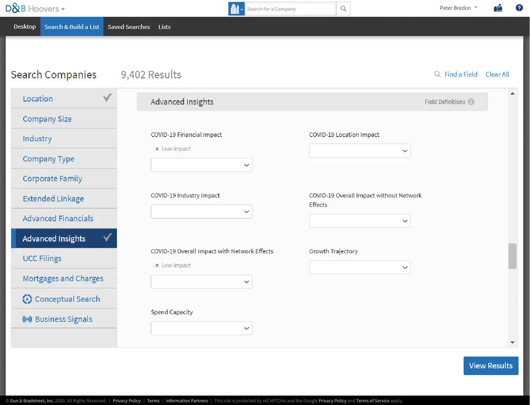The width and height of the screenshot is (530, 405).
Task: Click the search magnifier button
Action: (343, 9)
